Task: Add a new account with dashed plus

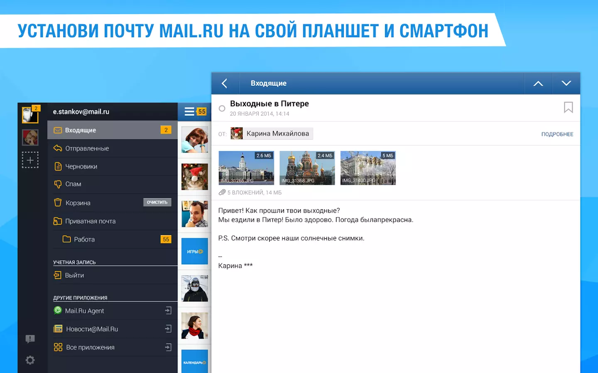Action: pyautogui.click(x=30, y=160)
